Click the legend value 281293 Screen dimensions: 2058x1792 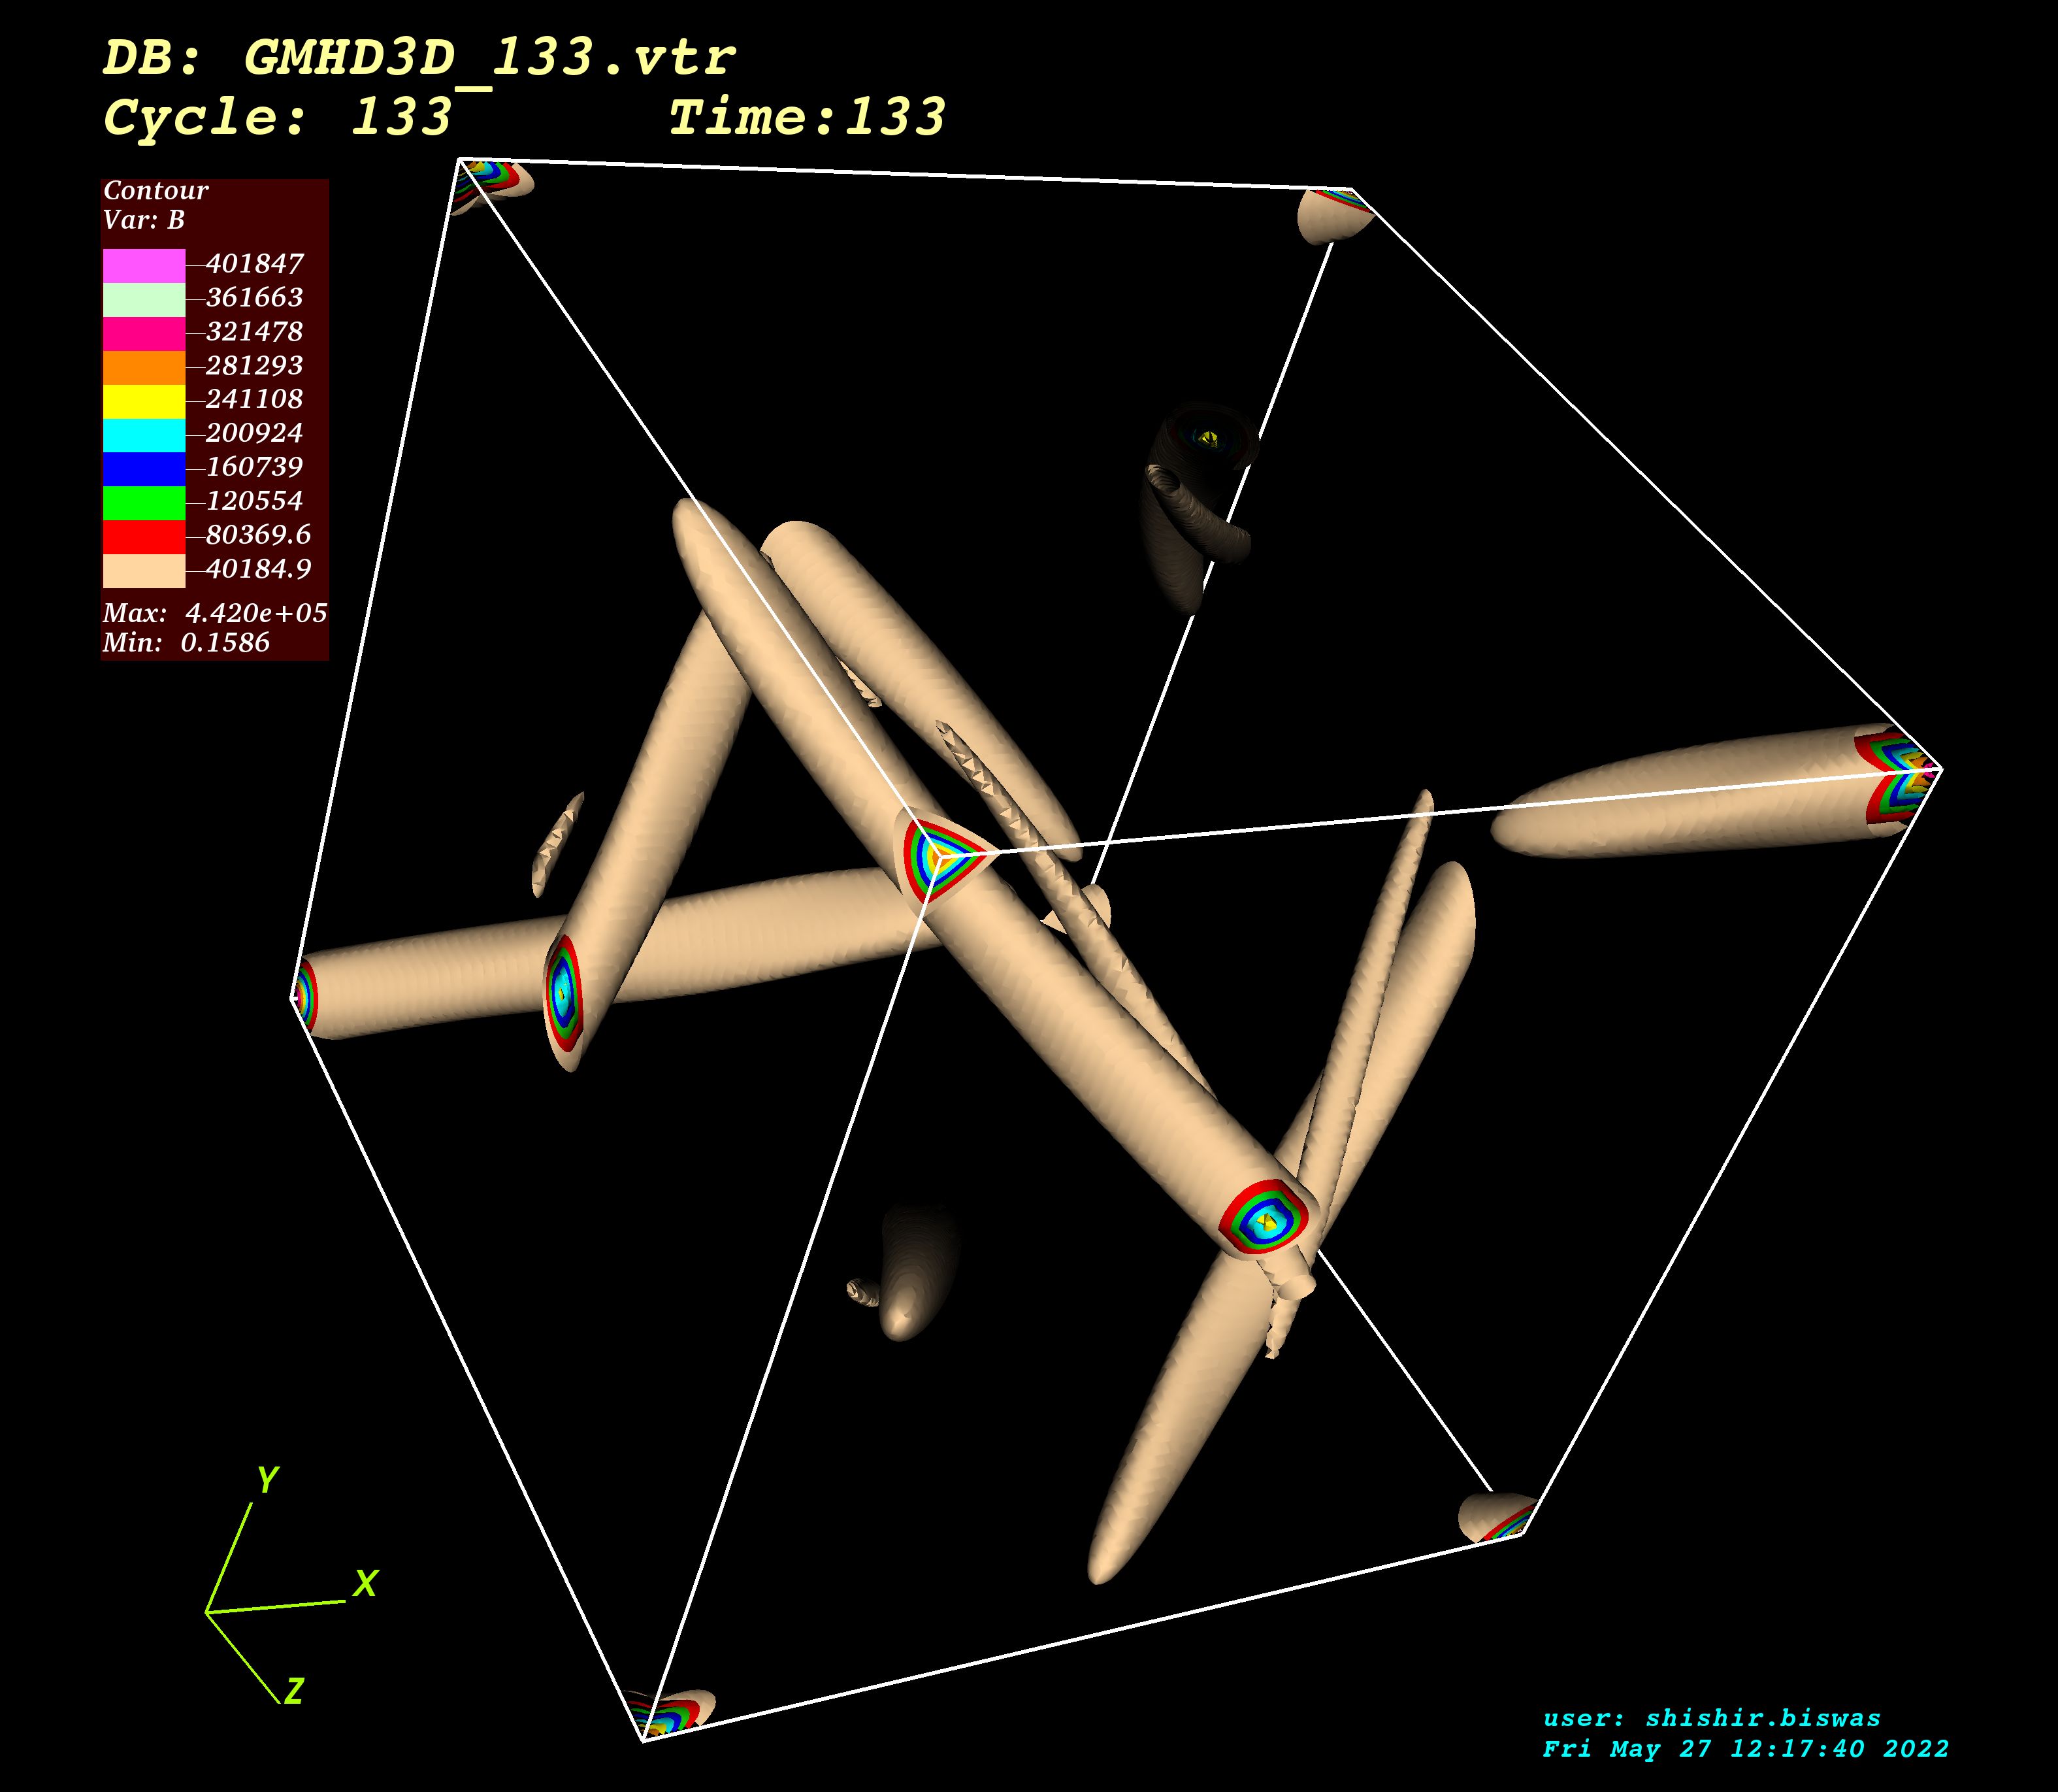click(254, 366)
